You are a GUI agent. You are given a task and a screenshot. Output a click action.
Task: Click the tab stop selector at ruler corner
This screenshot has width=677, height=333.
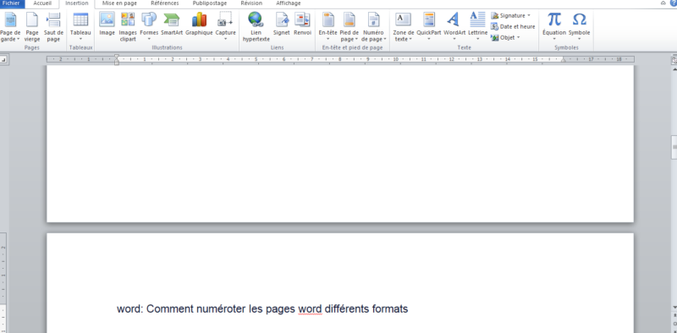coord(3,59)
